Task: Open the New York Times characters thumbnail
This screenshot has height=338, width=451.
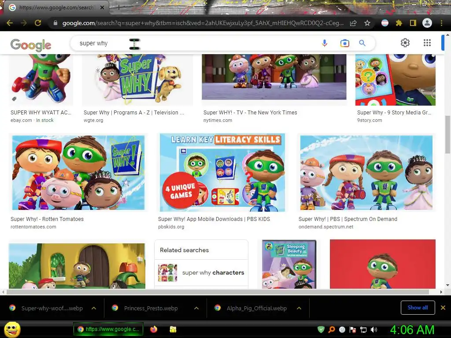Action: tap(274, 77)
